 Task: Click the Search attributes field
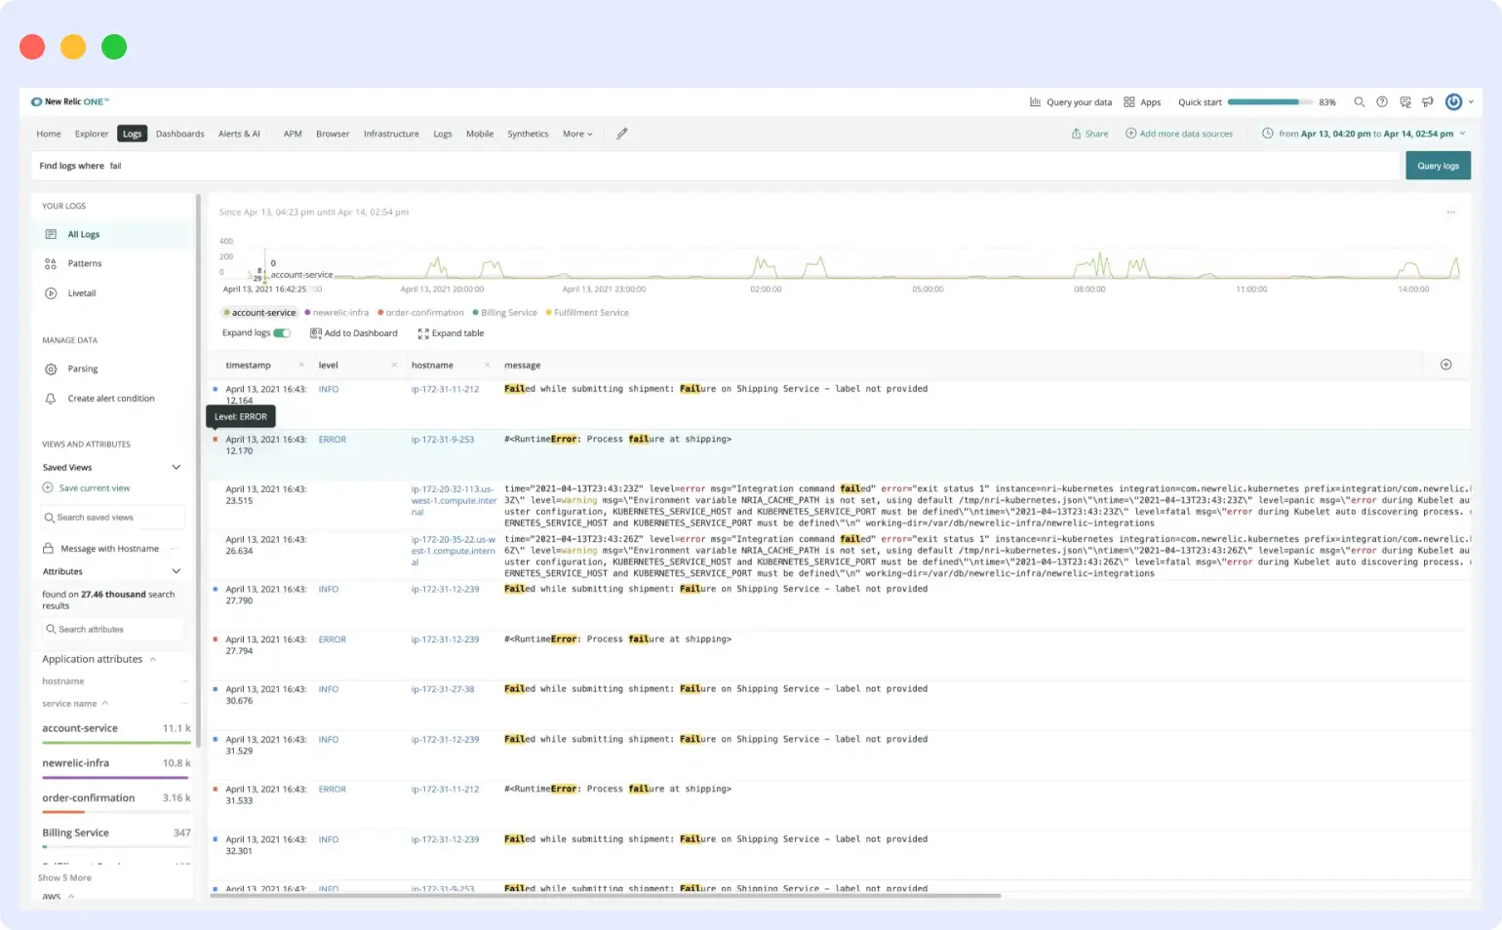(113, 630)
